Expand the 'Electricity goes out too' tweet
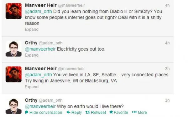The height and width of the screenshot is (117, 188). point(32,55)
